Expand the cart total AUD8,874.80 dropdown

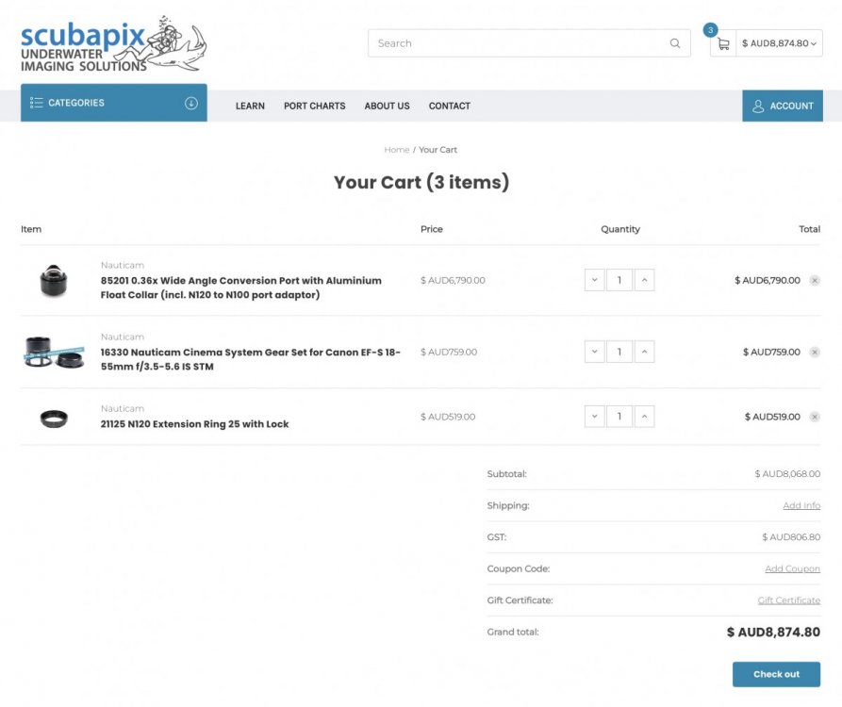coord(779,43)
